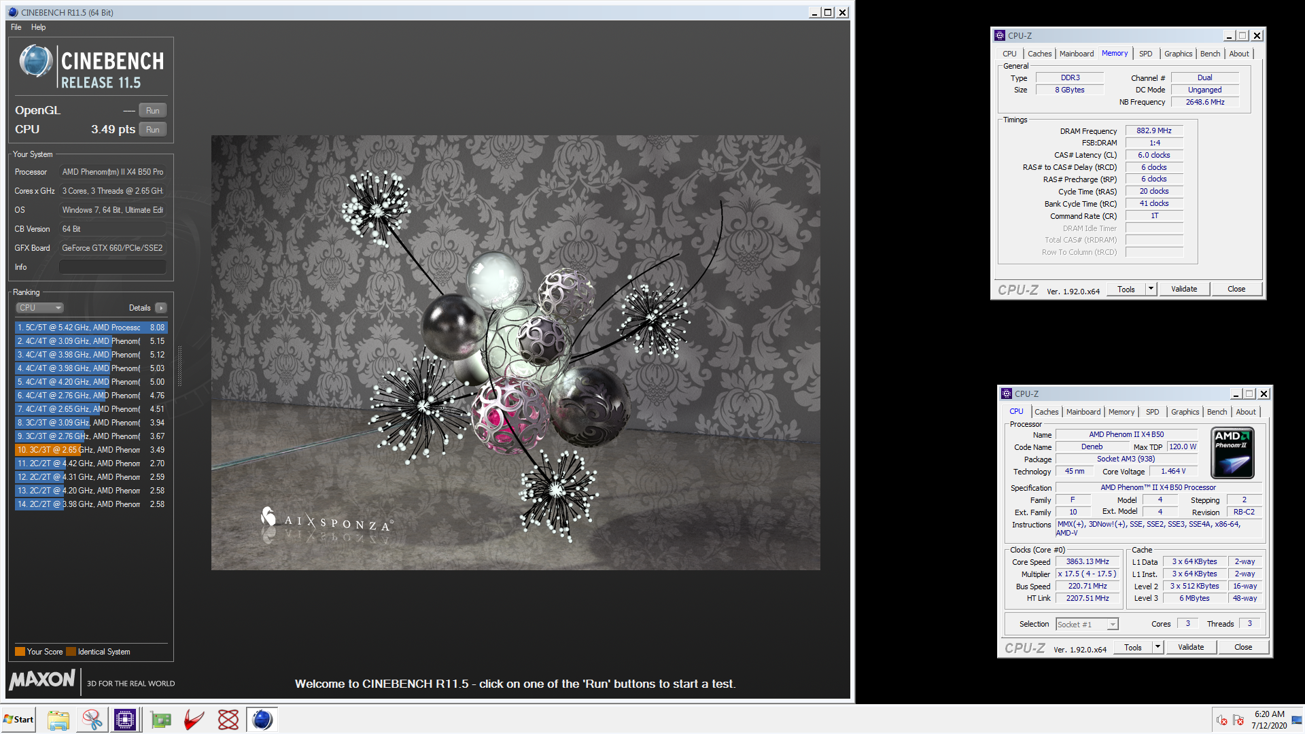The width and height of the screenshot is (1305, 734).
Task: Click the CPU-Z taskbar icon
Action: point(125,719)
